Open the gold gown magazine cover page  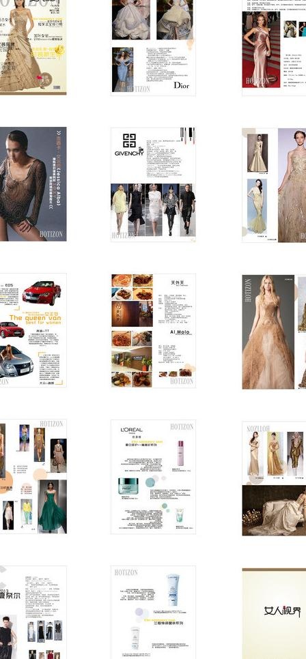click(x=33, y=47)
